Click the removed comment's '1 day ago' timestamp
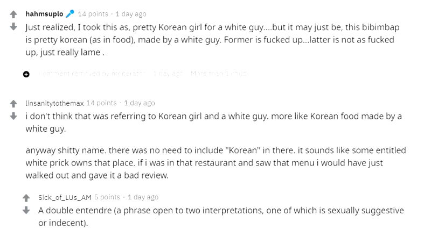Viewport: 431px width, 237px height. click(x=168, y=74)
